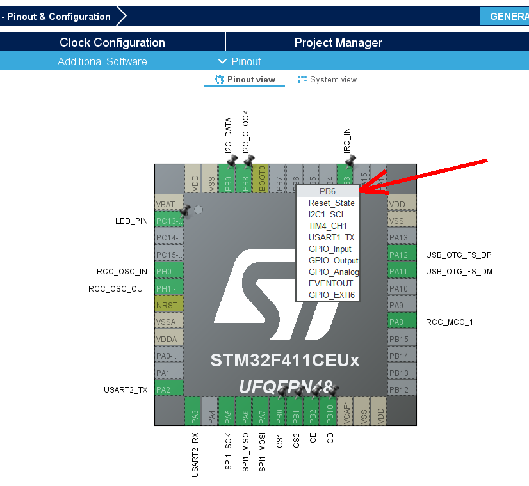The height and width of the screenshot is (486, 529).
Task: Open the Additional Software menu
Action: pyautogui.click(x=102, y=61)
